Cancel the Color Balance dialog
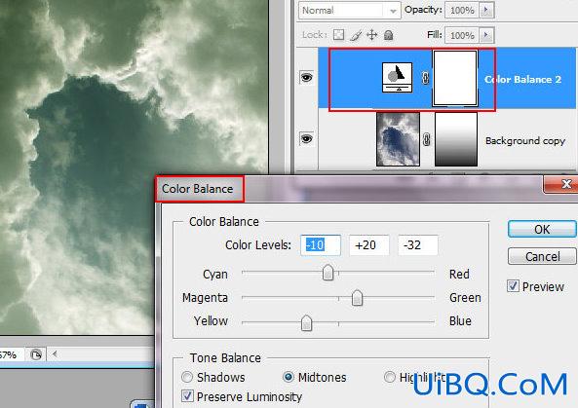Image resolution: width=578 pixels, height=408 pixels. point(542,256)
